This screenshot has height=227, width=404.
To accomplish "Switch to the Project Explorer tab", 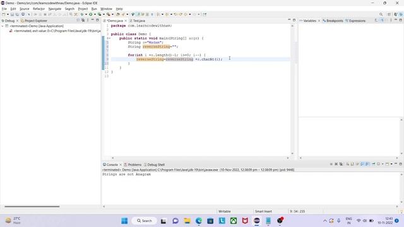I will coord(34,21).
